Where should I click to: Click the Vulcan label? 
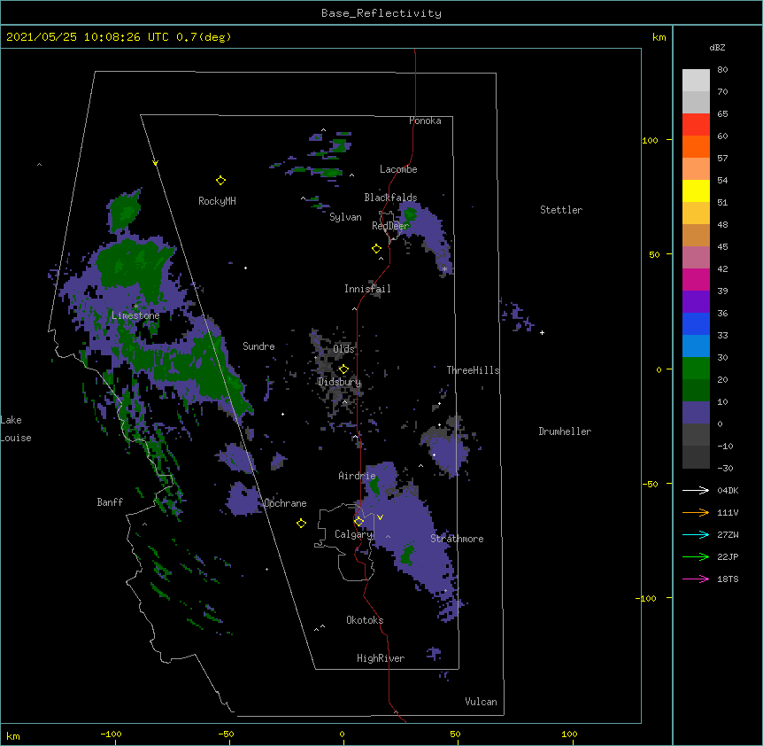[x=481, y=702]
